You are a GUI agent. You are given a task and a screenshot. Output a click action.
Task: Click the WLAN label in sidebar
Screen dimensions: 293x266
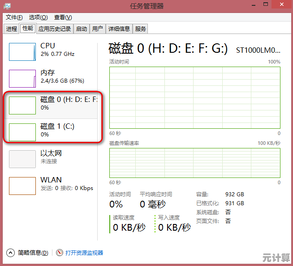click(51, 180)
